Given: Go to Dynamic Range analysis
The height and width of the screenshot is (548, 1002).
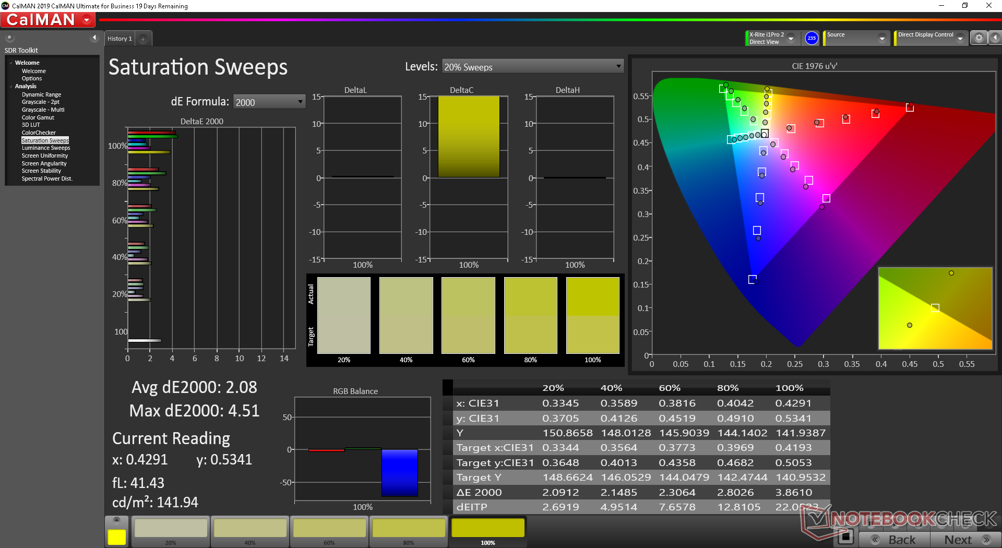Looking at the screenshot, I should (41, 94).
